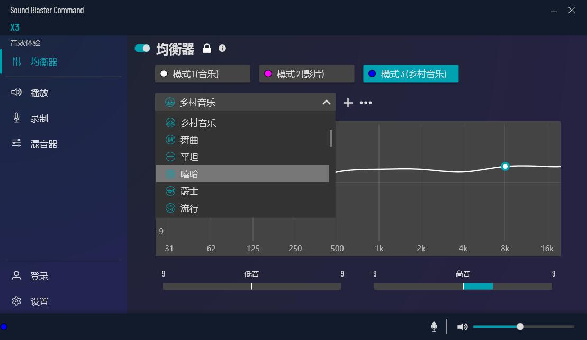587x340 pixels.
Task: Open the 播放 (Playback) panel
Action: pos(39,93)
